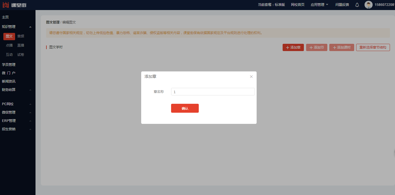Viewport: 395px width, 195px height.
Task: Select 音频 in the sidebar
Action: pyautogui.click(x=21, y=36)
